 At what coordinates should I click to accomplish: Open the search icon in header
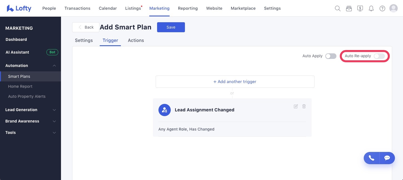click(338, 8)
